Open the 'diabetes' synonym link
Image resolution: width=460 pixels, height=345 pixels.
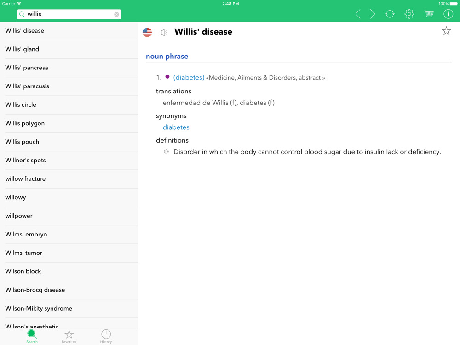(176, 127)
